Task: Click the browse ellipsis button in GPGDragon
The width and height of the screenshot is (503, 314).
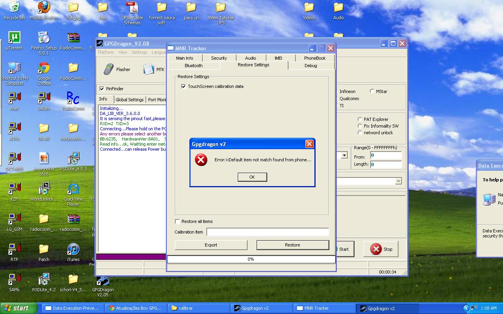Action: click(x=399, y=181)
